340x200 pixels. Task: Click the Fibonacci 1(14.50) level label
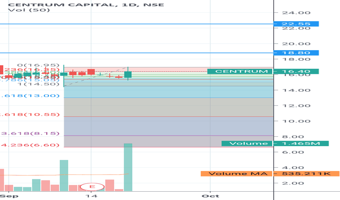[x=38, y=84]
